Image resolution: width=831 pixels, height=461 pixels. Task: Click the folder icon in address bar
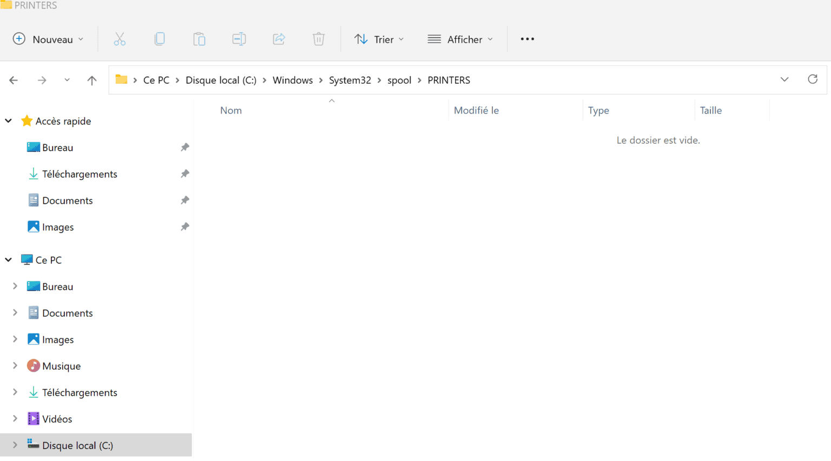click(122, 79)
